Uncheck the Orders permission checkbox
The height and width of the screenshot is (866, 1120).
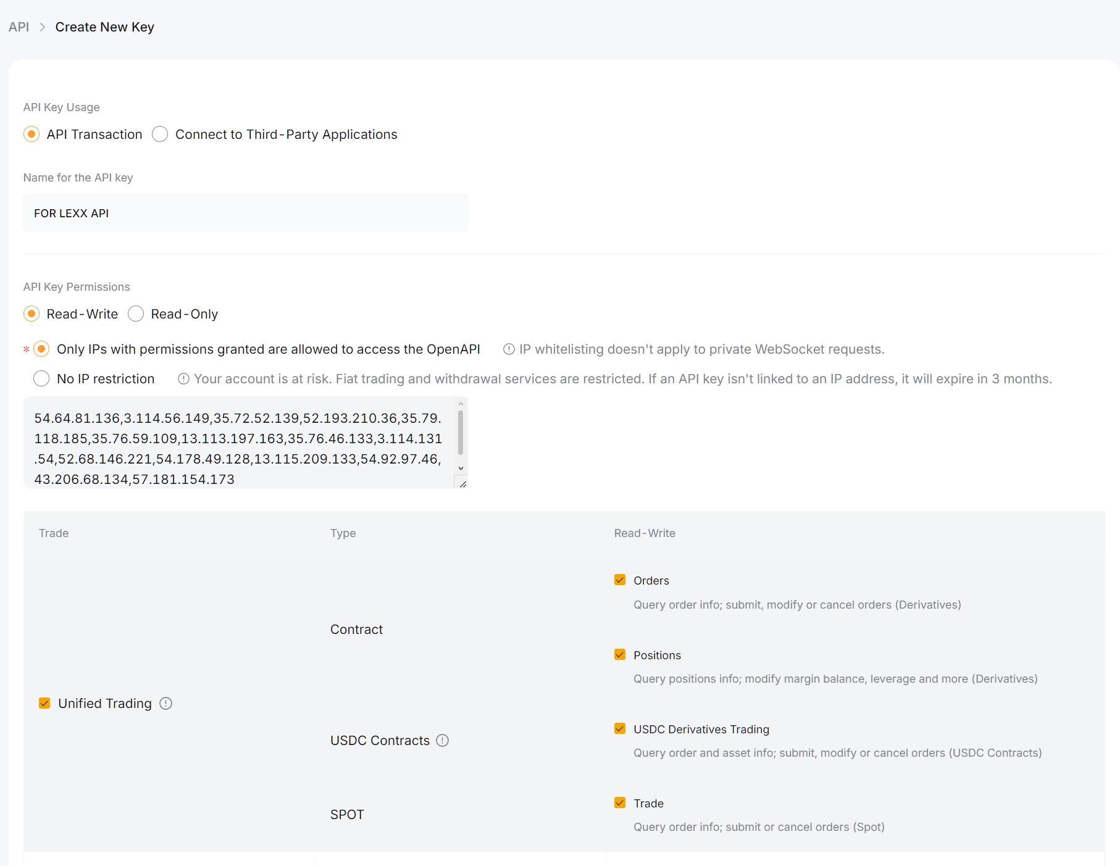tap(620, 580)
